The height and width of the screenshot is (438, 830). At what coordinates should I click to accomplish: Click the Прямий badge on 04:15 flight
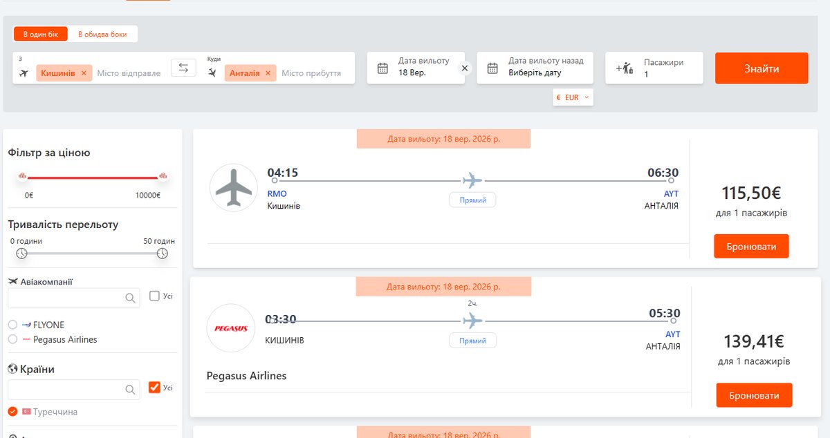coord(472,200)
